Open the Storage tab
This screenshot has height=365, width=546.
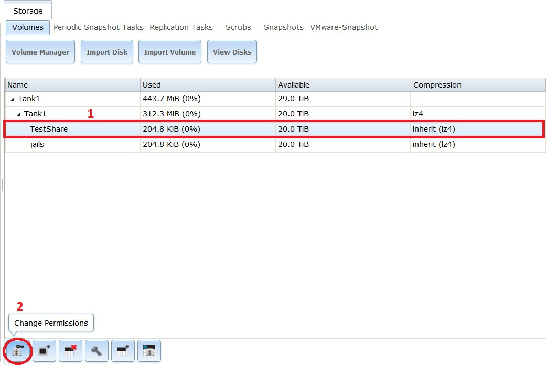(28, 11)
